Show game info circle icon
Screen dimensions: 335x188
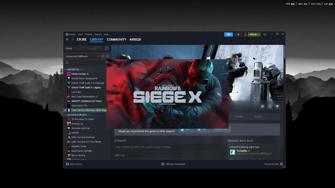click(x=270, y=106)
